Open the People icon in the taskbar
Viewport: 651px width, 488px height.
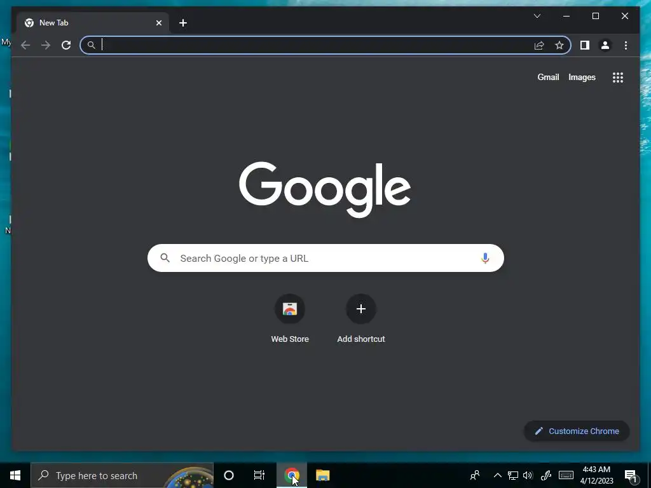coord(475,475)
